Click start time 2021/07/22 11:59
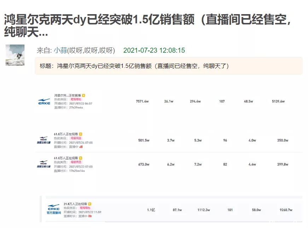The width and height of the screenshot is (308, 228). pos(90,212)
